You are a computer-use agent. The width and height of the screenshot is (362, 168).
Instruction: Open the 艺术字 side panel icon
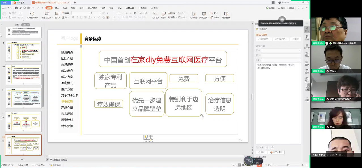(x=307, y=46)
